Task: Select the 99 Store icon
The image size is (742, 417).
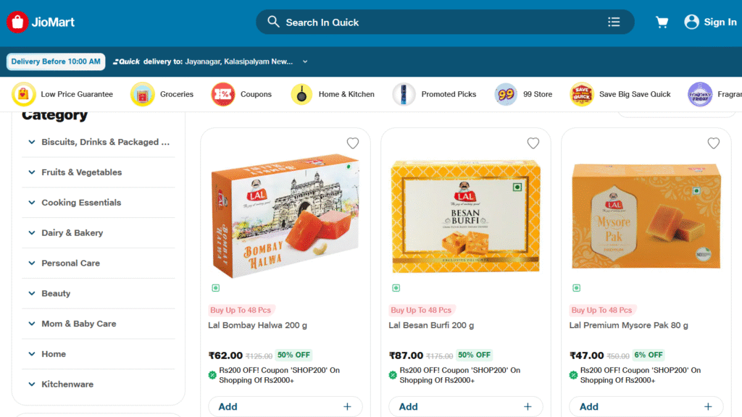Action: [x=506, y=94]
